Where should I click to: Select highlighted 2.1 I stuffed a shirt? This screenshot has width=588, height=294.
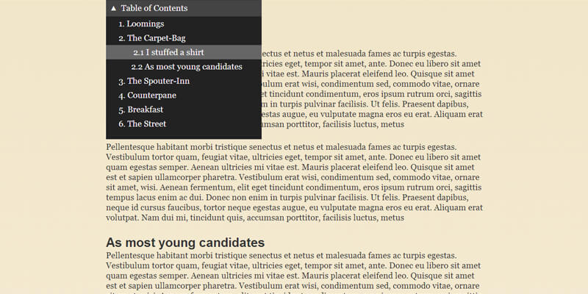pyautogui.click(x=168, y=52)
